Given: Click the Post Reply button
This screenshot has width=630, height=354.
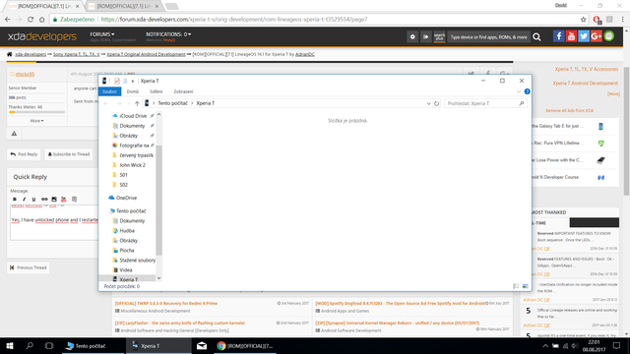Looking at the screenshot, I should coord(24,154).
